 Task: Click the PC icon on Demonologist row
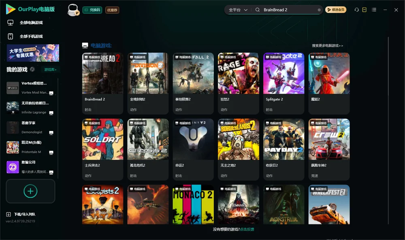(x=51, y=133)
